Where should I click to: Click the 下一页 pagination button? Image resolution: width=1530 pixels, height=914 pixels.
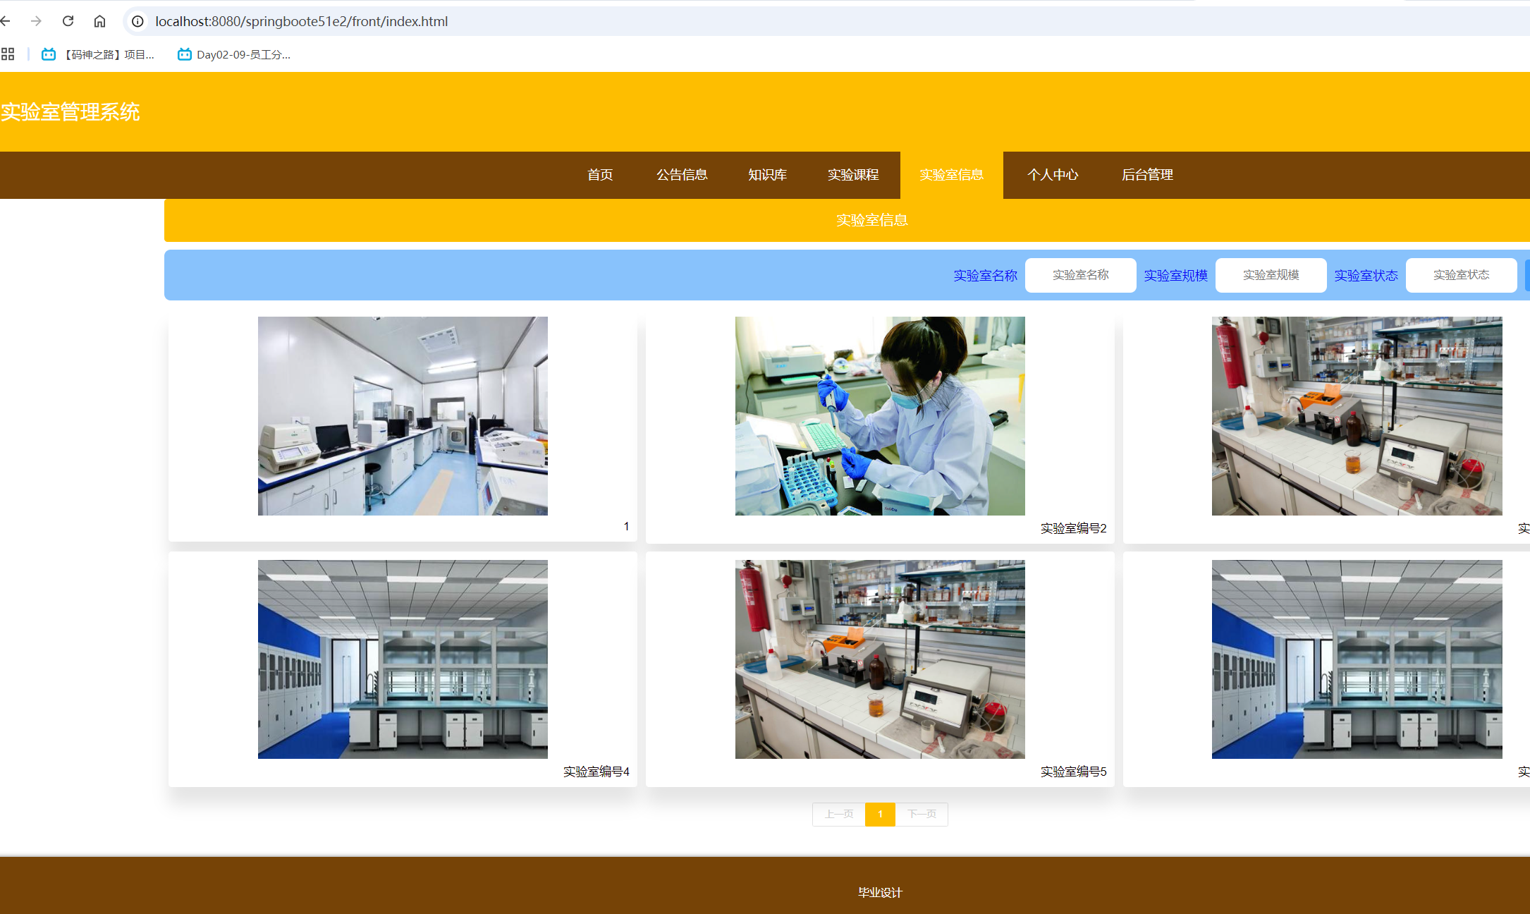coord(922,814)
